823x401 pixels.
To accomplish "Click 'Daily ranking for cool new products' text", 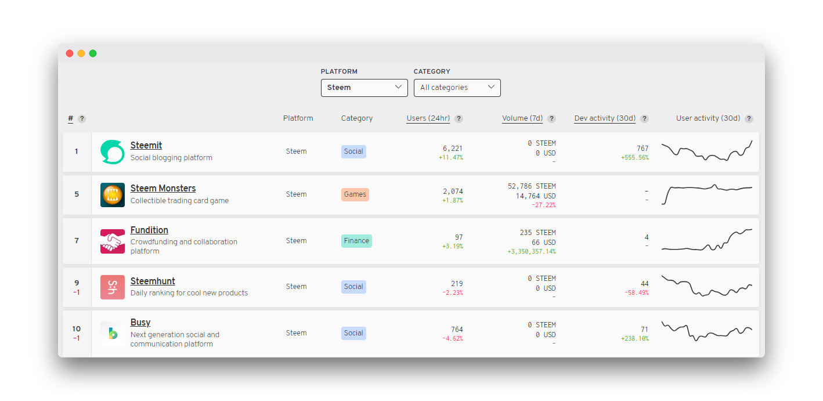I will coord(189,293).
